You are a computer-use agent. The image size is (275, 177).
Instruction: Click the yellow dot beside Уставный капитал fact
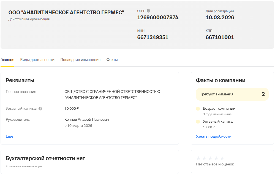point(198,122)
